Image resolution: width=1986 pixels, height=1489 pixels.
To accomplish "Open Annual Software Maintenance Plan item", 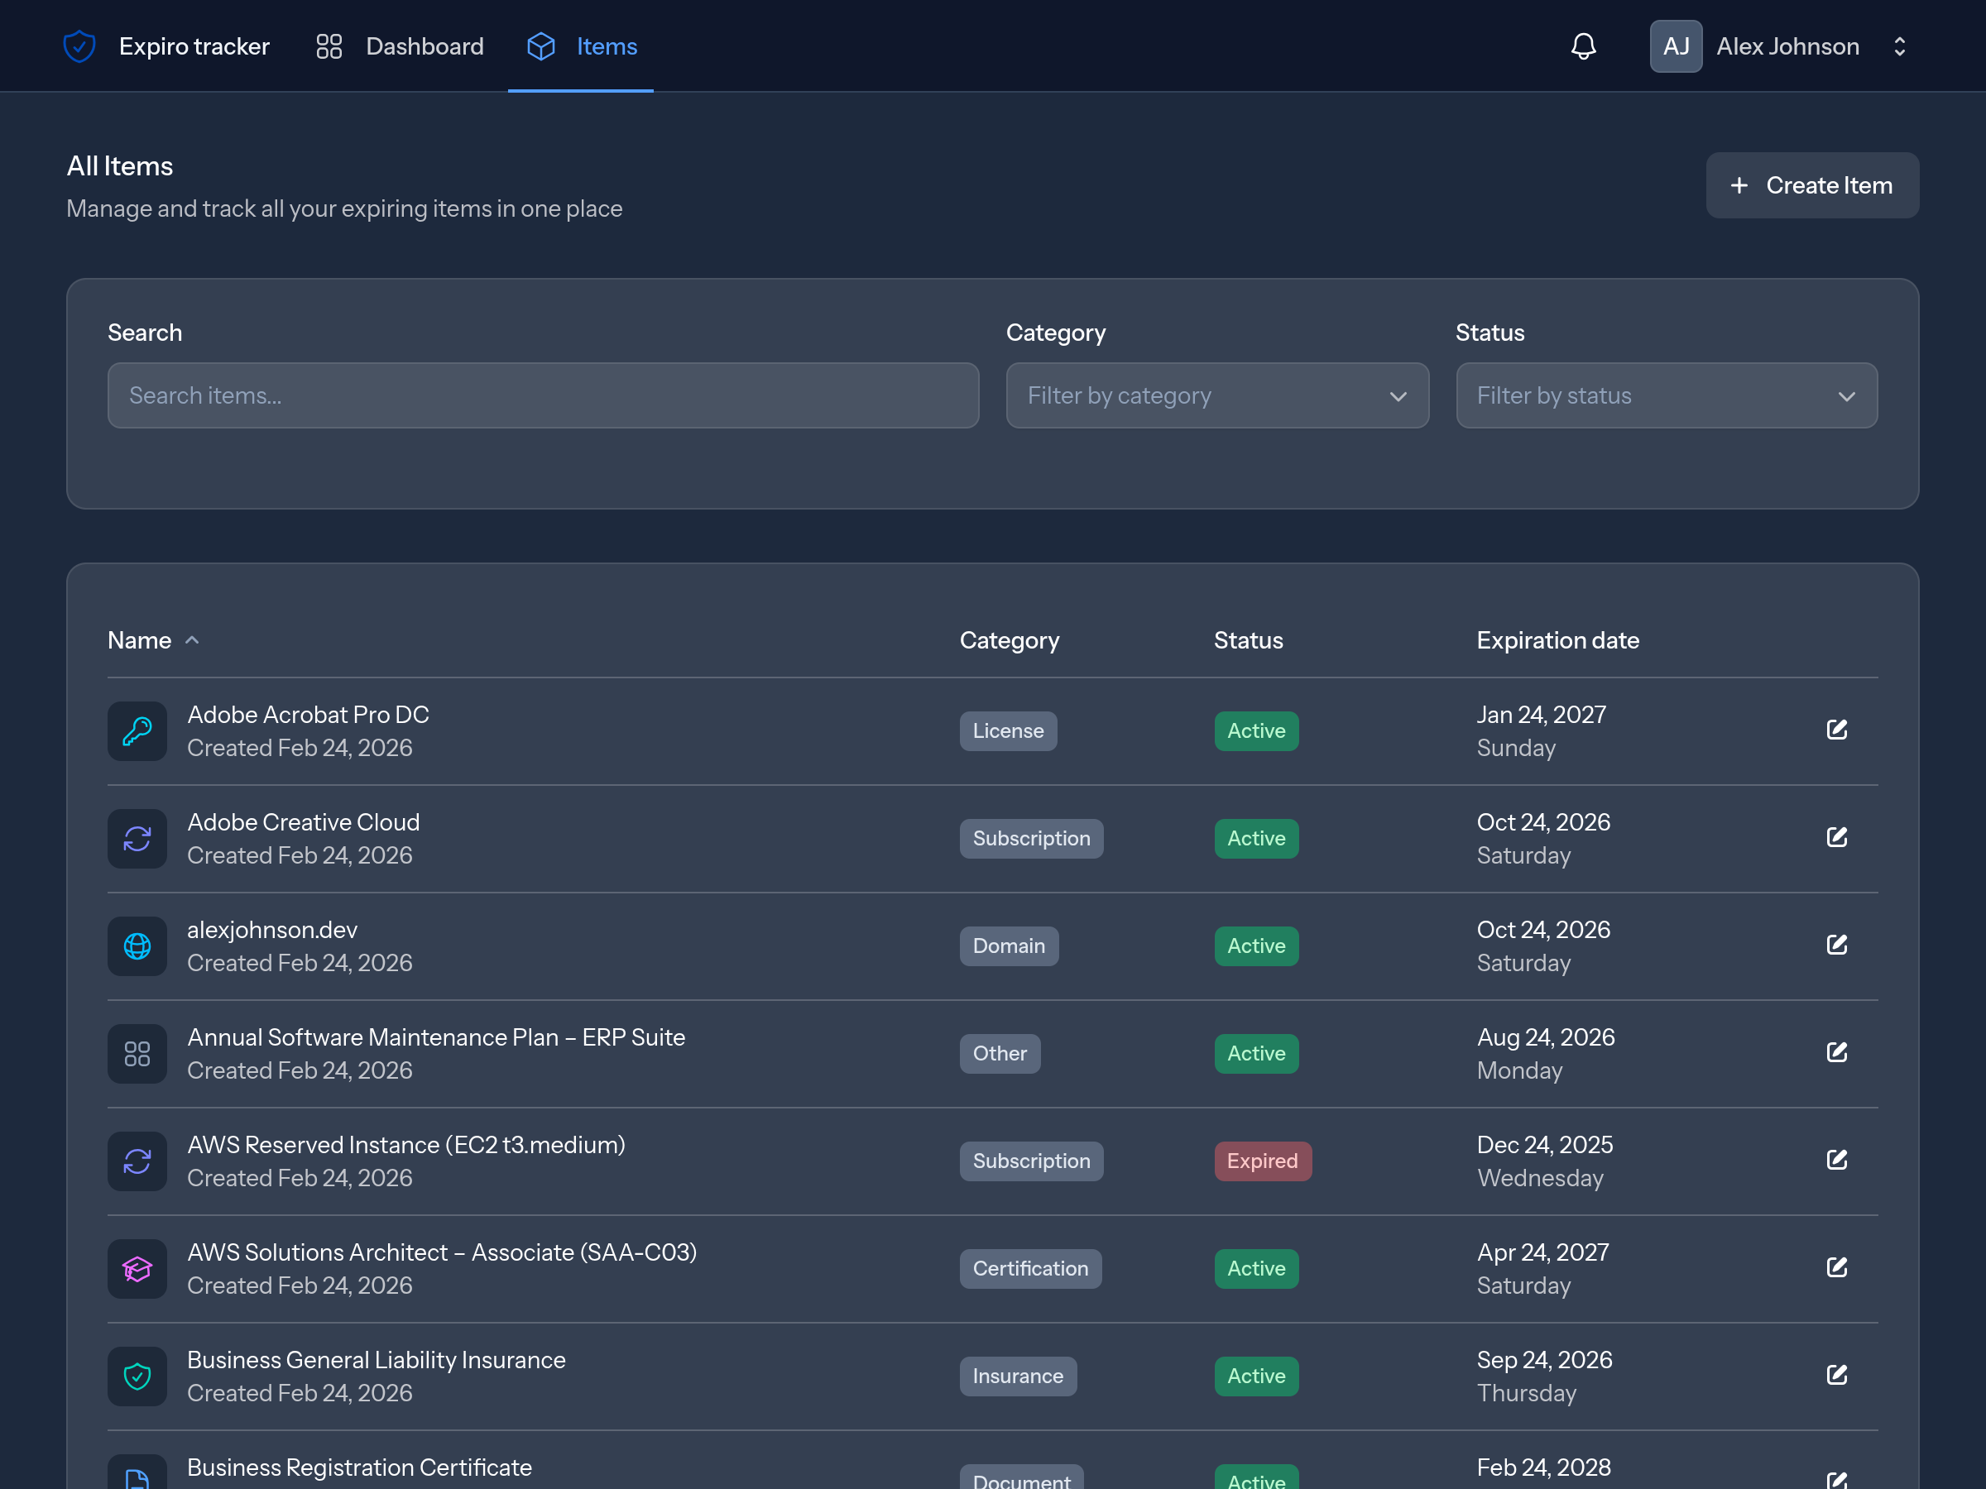I will (x=435, y=1037).
